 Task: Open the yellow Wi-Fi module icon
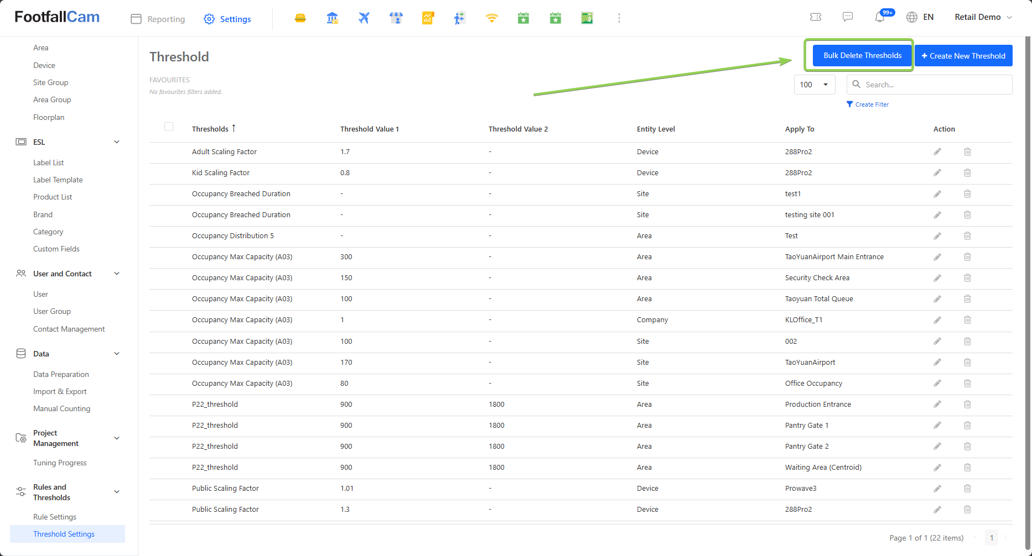click(491, 18)
